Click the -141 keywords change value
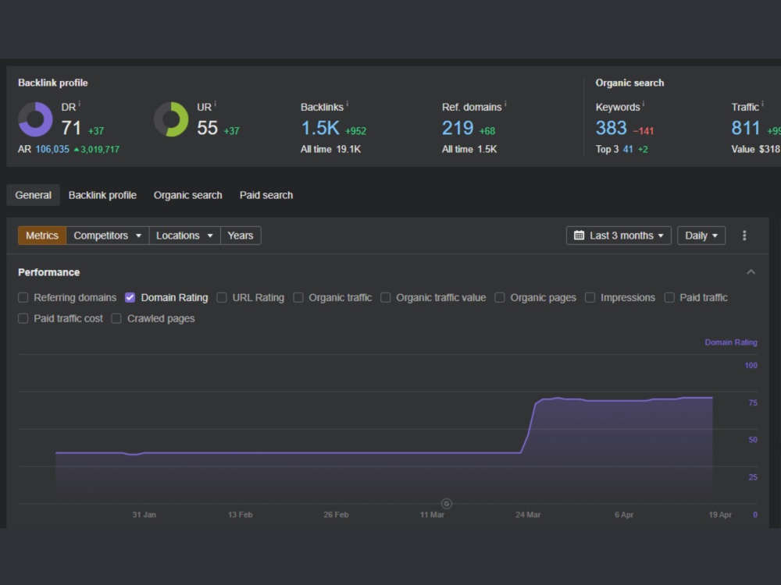The width and height of the screenshot is (781, 585). [643, 131]
